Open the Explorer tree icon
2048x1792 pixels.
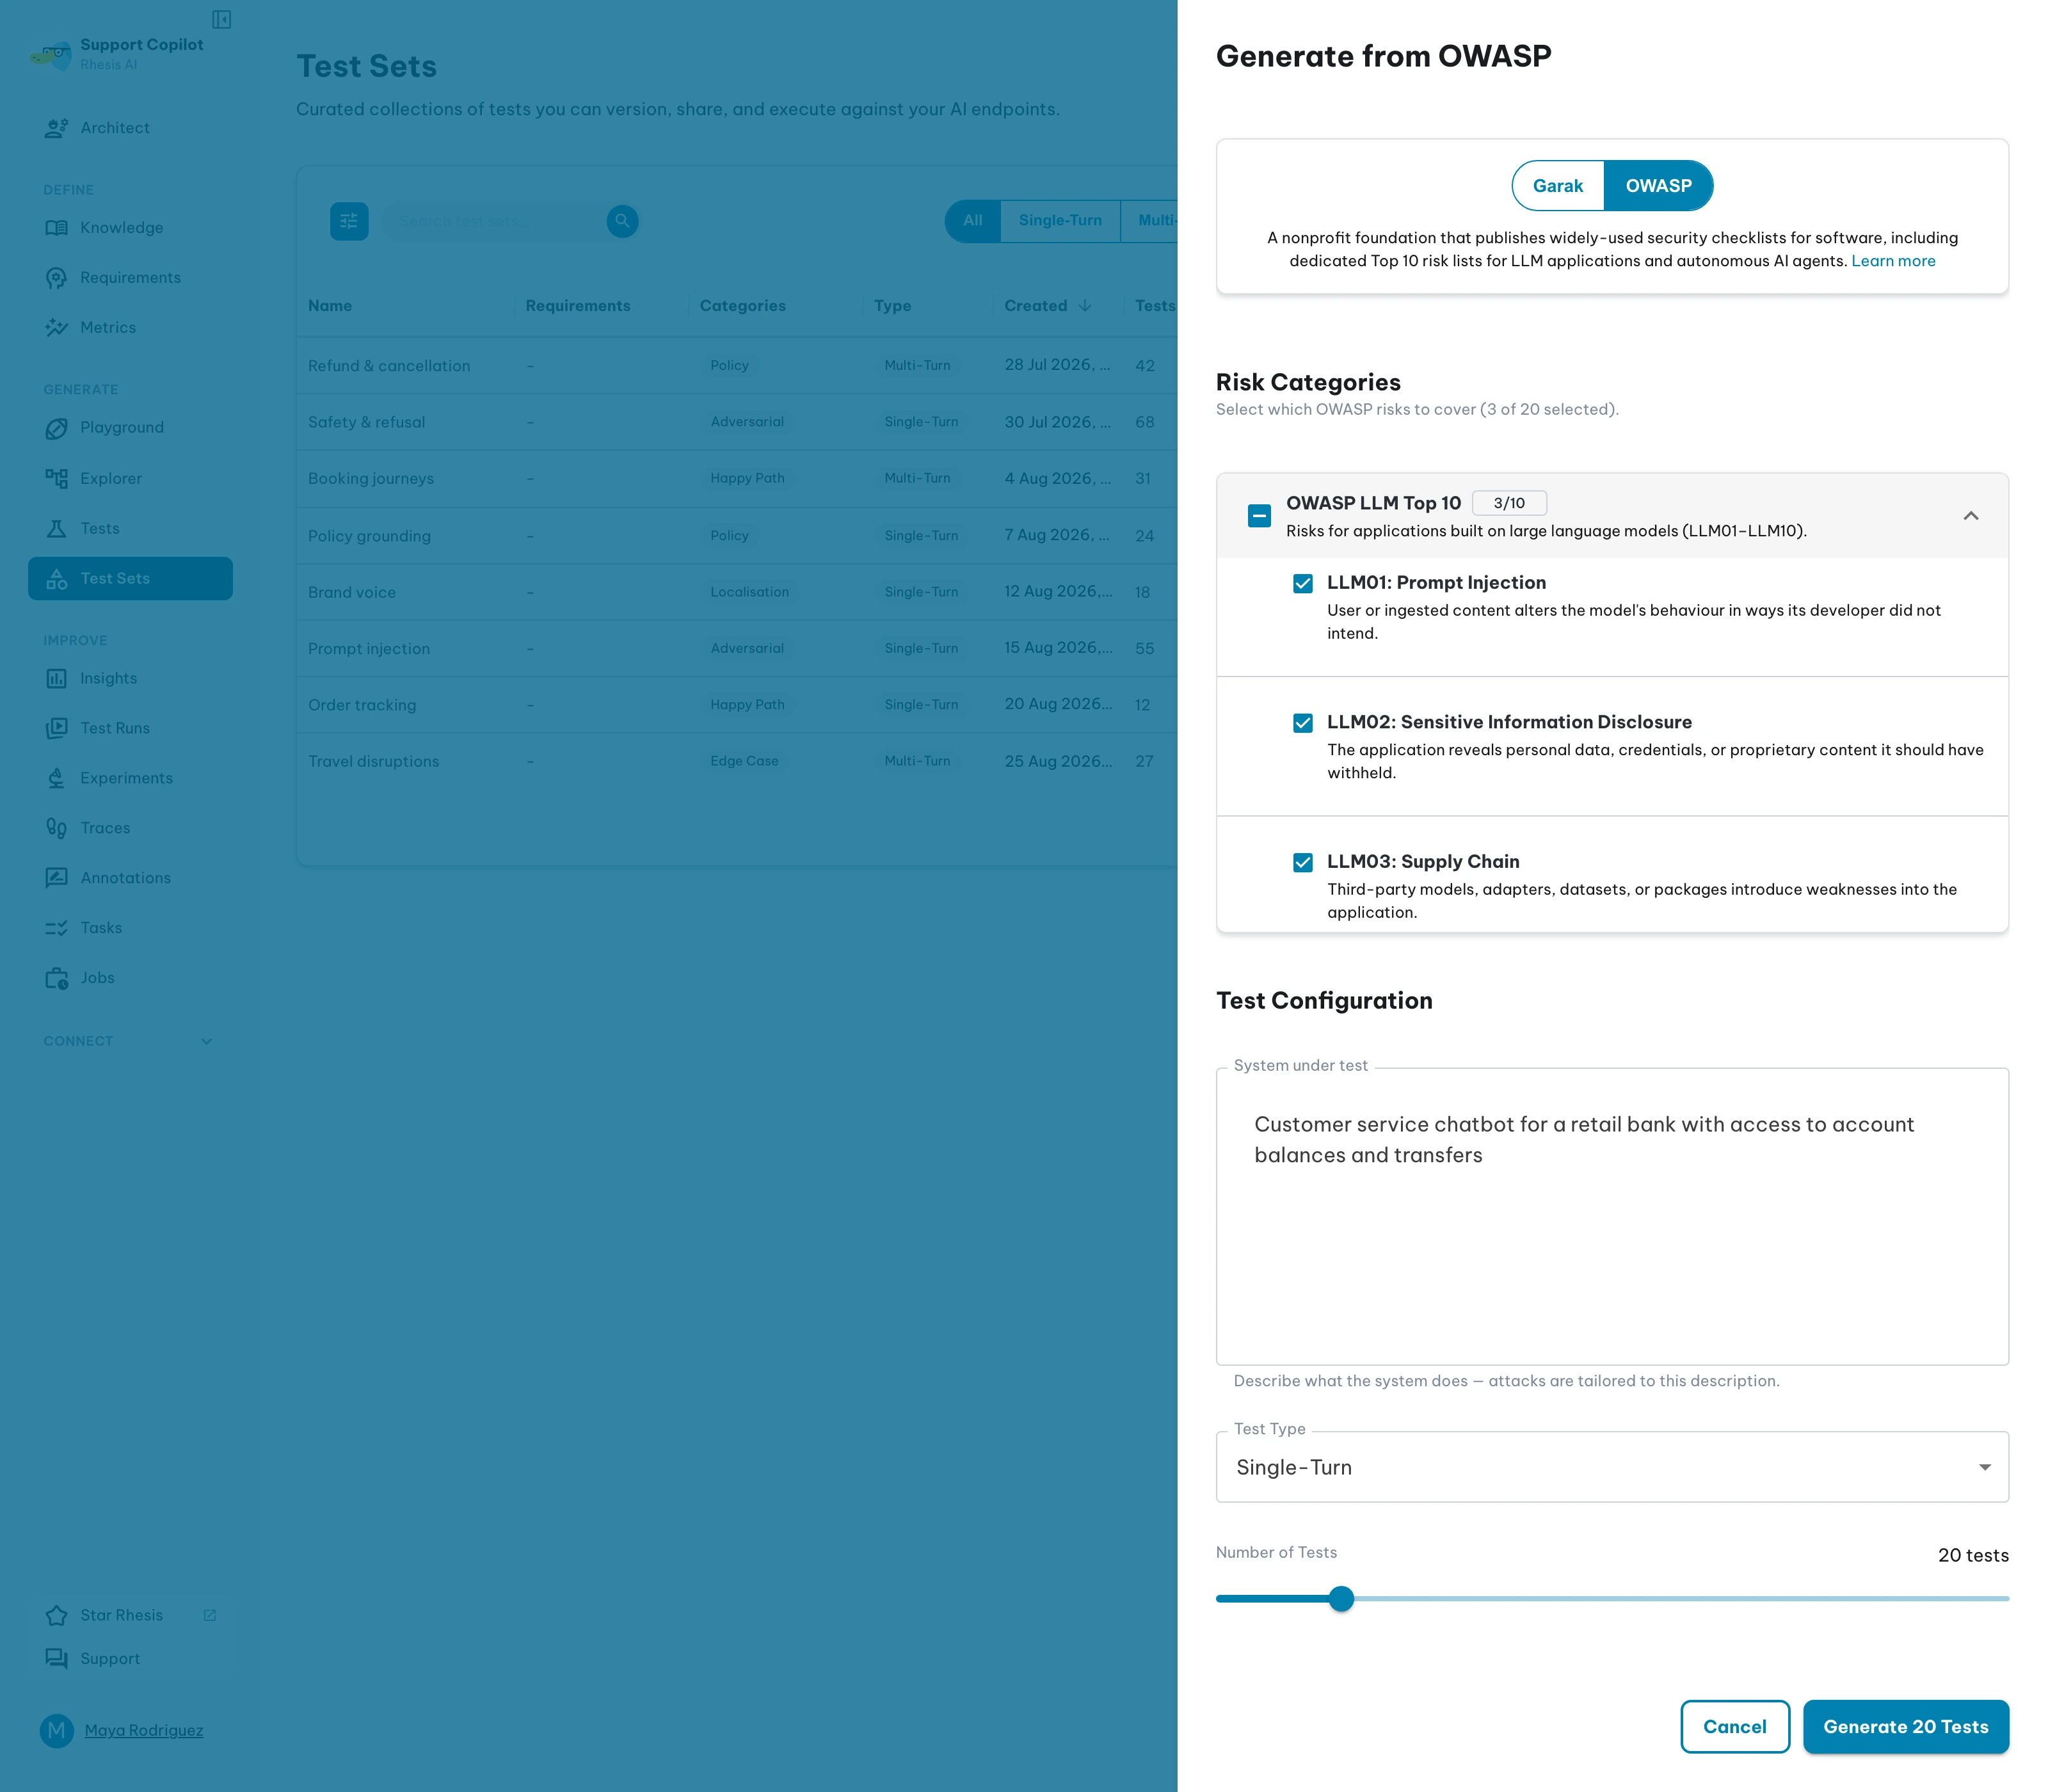point(56,478)
